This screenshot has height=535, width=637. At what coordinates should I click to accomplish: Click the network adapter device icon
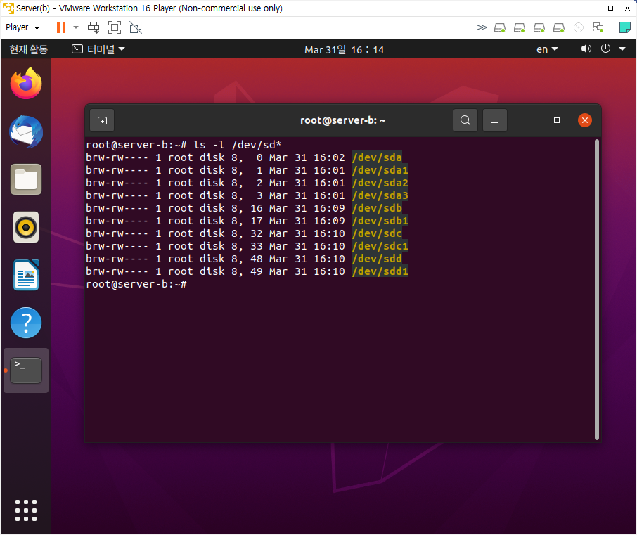coord(598,27)
